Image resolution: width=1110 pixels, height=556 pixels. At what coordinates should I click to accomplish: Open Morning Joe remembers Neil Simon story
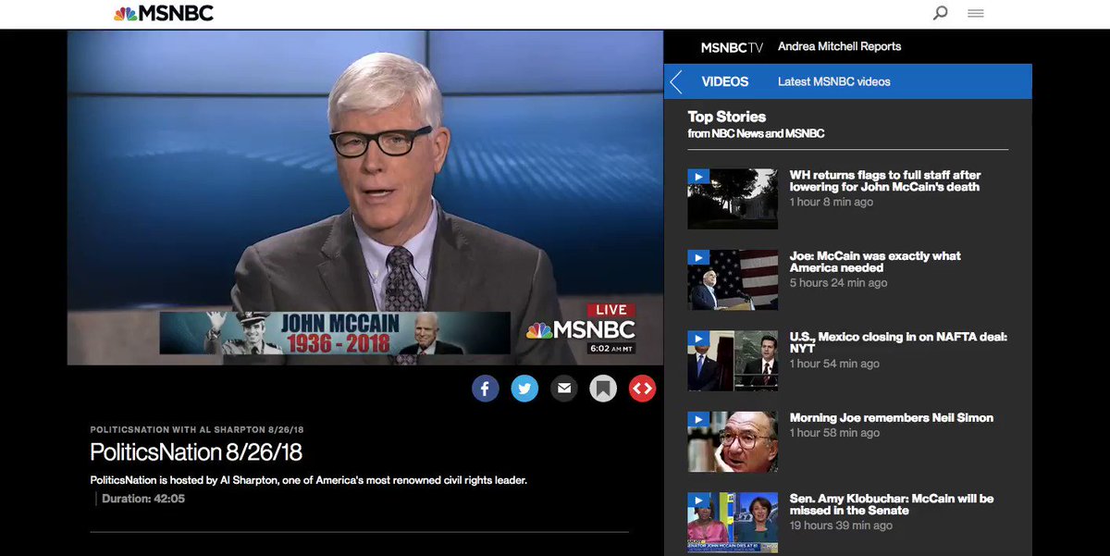click(x=892, y=418)
